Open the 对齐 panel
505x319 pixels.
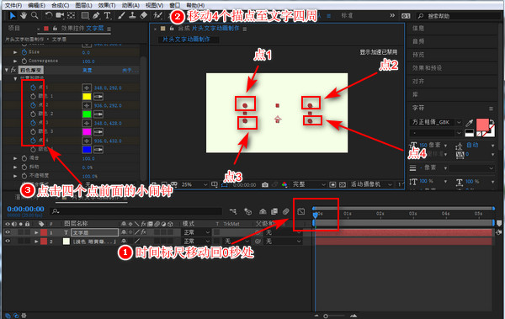pos(418,81)
